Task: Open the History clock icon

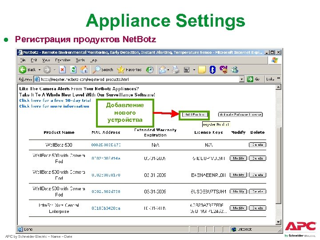Action: point(150,70)
